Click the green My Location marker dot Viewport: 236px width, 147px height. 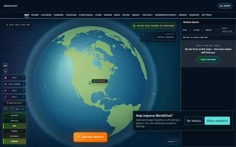click(x=90, y=83)
